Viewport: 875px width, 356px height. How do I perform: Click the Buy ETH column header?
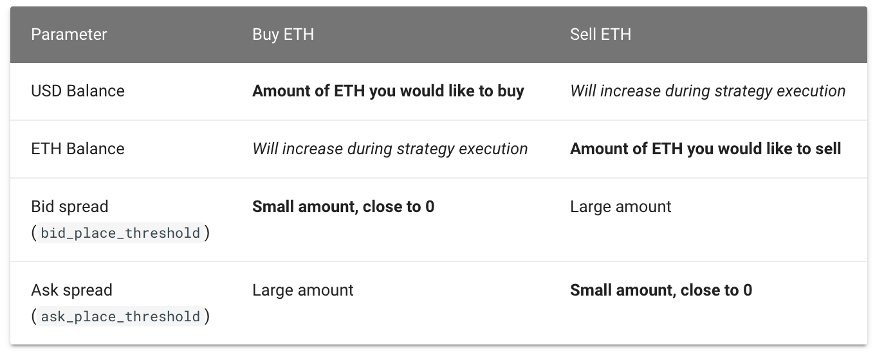(283, 34)
